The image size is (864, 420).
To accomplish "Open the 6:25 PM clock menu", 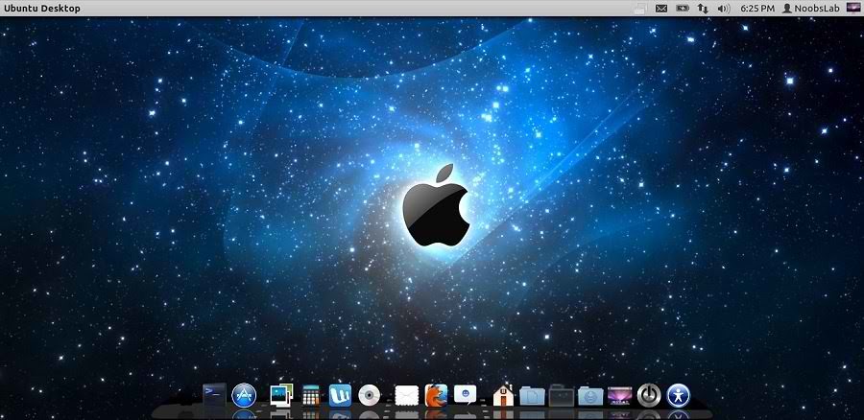I will 757,9.
